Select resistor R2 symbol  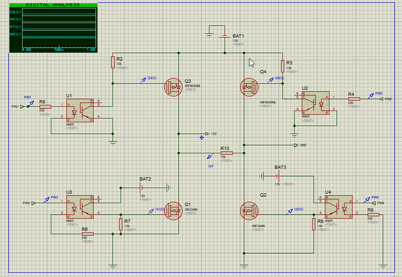113,62
